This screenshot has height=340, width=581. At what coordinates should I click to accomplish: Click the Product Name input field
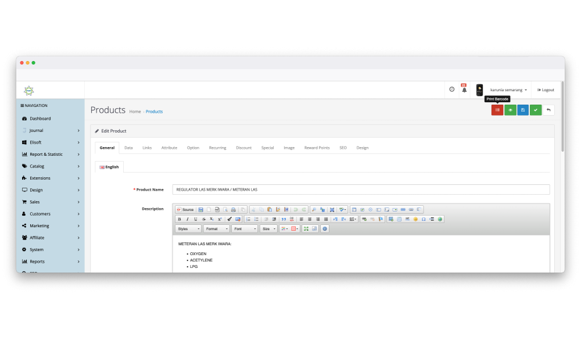361,189
